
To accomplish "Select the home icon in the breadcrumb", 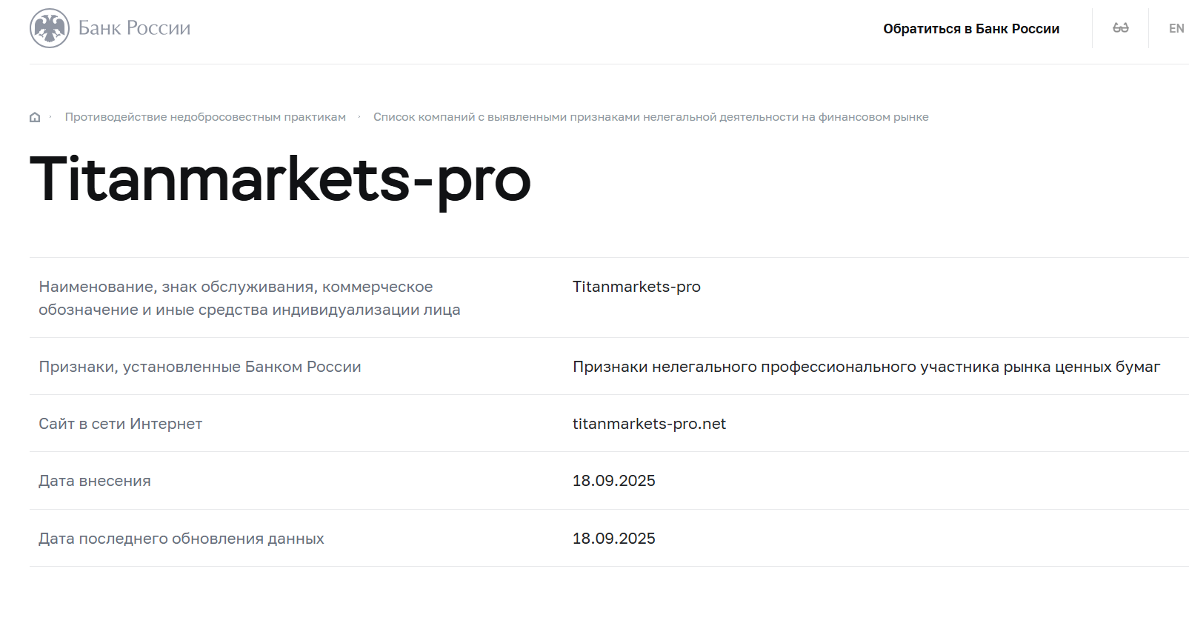I will 34,116.
